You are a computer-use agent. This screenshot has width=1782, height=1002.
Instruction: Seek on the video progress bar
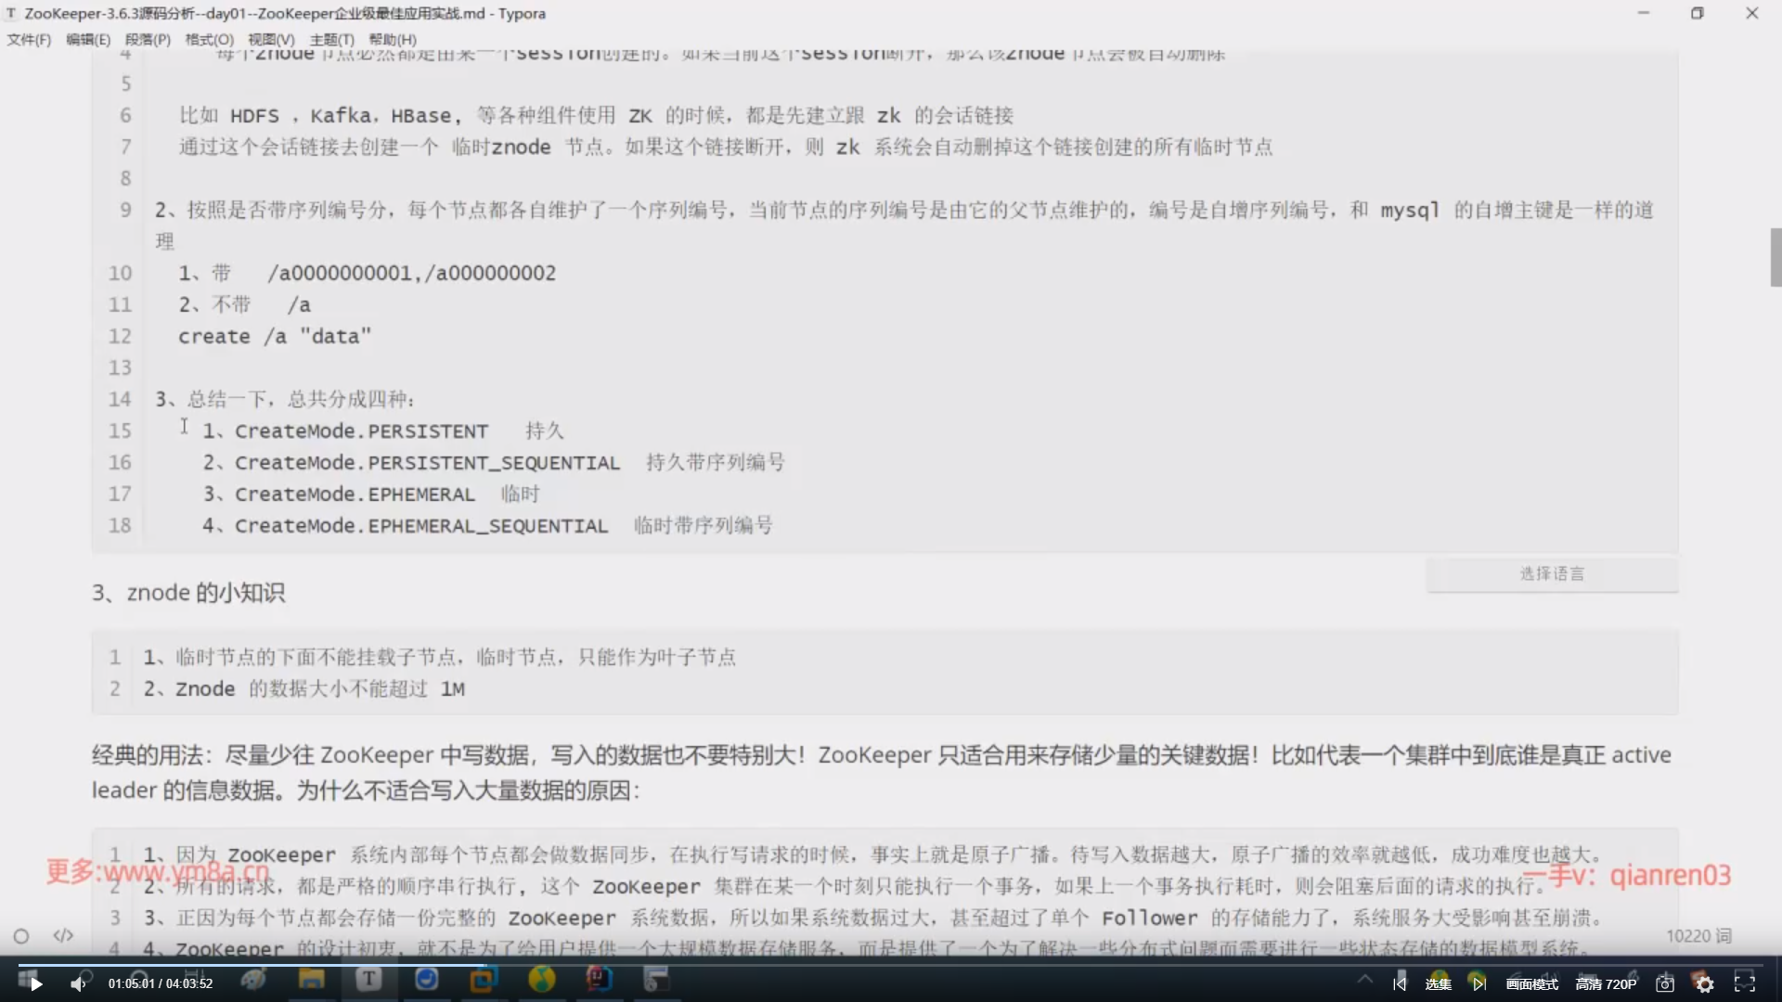[x=891, y=964]
